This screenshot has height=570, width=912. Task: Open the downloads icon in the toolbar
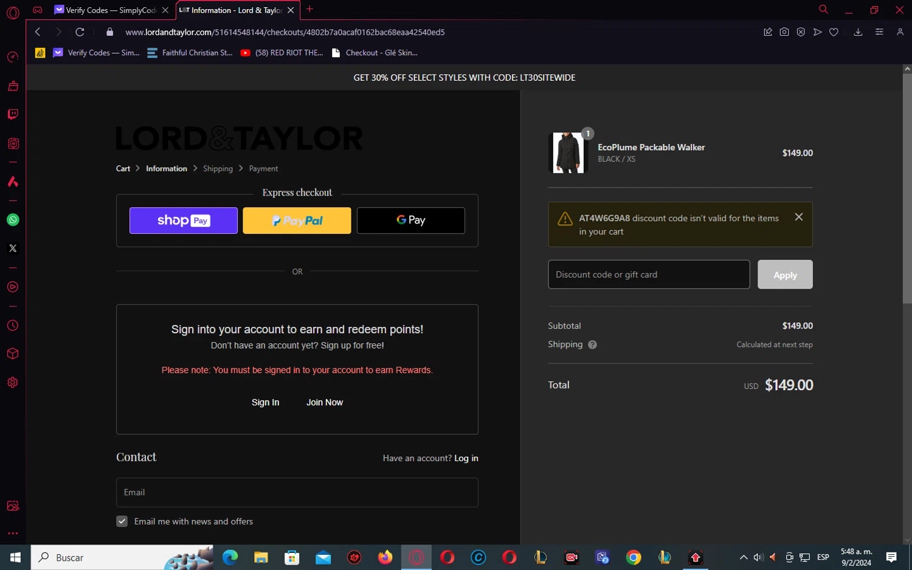(858, 32)
